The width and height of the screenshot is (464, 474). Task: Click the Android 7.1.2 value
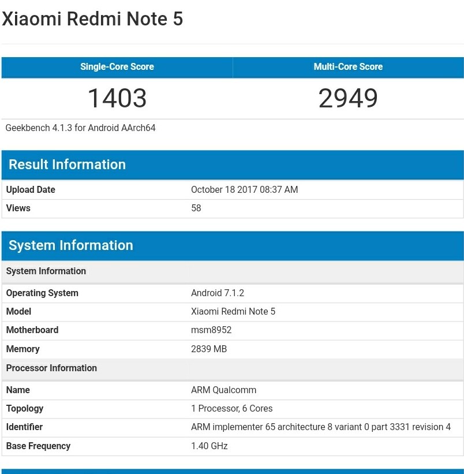point(218,293)
